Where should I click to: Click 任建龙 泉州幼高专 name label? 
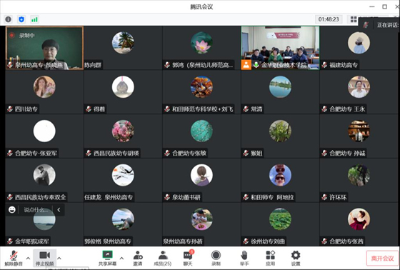[x=109, y=197]
